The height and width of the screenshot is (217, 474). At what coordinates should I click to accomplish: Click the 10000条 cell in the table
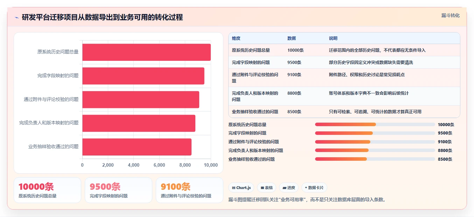pyautogui.click(x=295, y=50)
